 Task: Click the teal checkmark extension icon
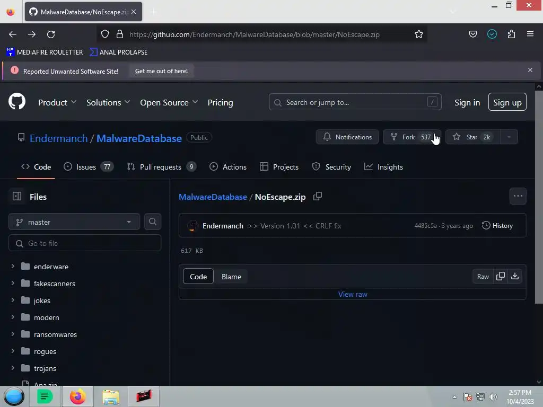tap(492, 34)
